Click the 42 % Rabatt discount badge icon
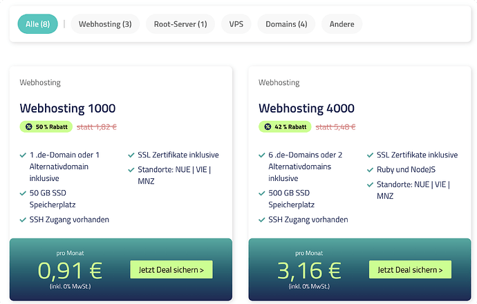Image resolution: width=477 pixels, height=304 pixels. point(268,127)
